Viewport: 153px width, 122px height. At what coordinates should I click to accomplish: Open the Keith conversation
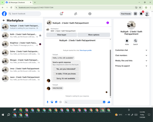pyautogui.click(x=21, y=36)
